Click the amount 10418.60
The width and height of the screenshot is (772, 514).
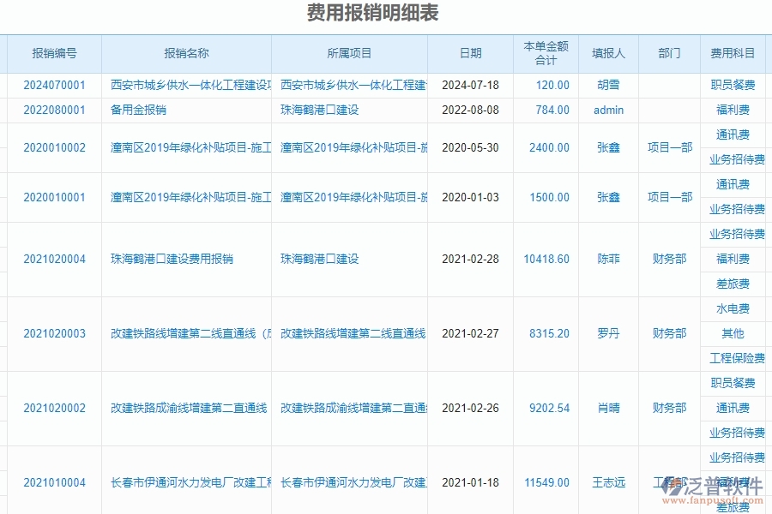pos(546,258)
